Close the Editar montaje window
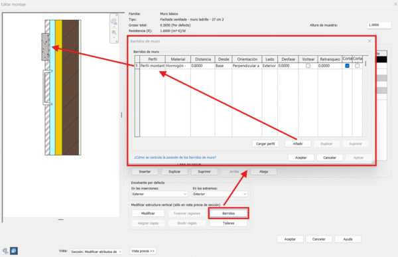 395,5
